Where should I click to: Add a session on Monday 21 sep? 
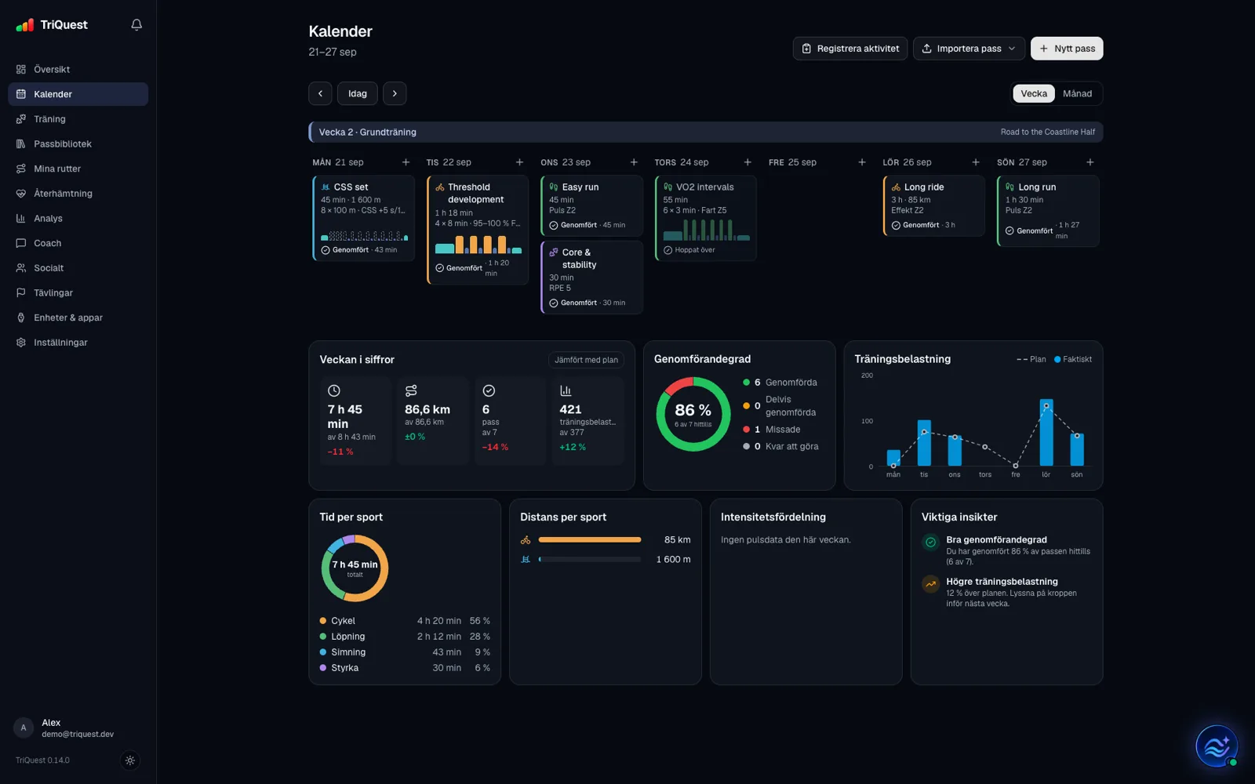tap(406, 162)
